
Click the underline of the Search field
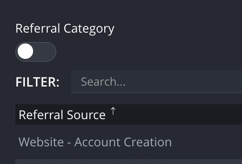156,92
